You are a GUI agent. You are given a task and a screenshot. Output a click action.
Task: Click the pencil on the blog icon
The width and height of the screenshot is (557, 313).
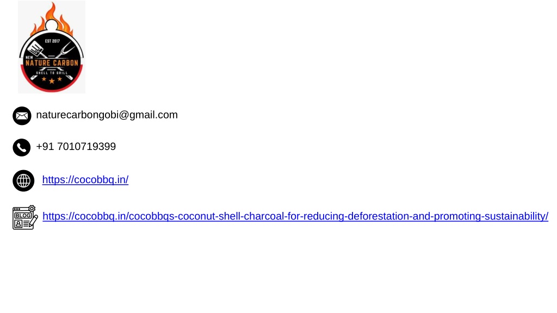point(33,221)
